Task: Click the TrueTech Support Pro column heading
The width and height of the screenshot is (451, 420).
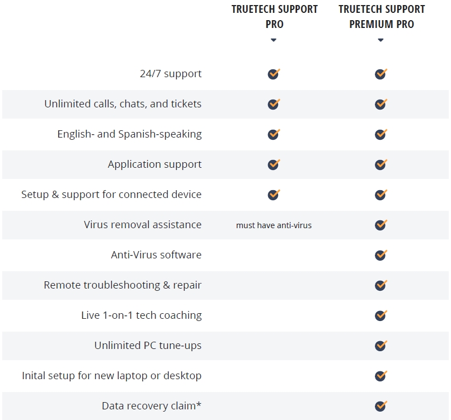Action: coord(274,17)
